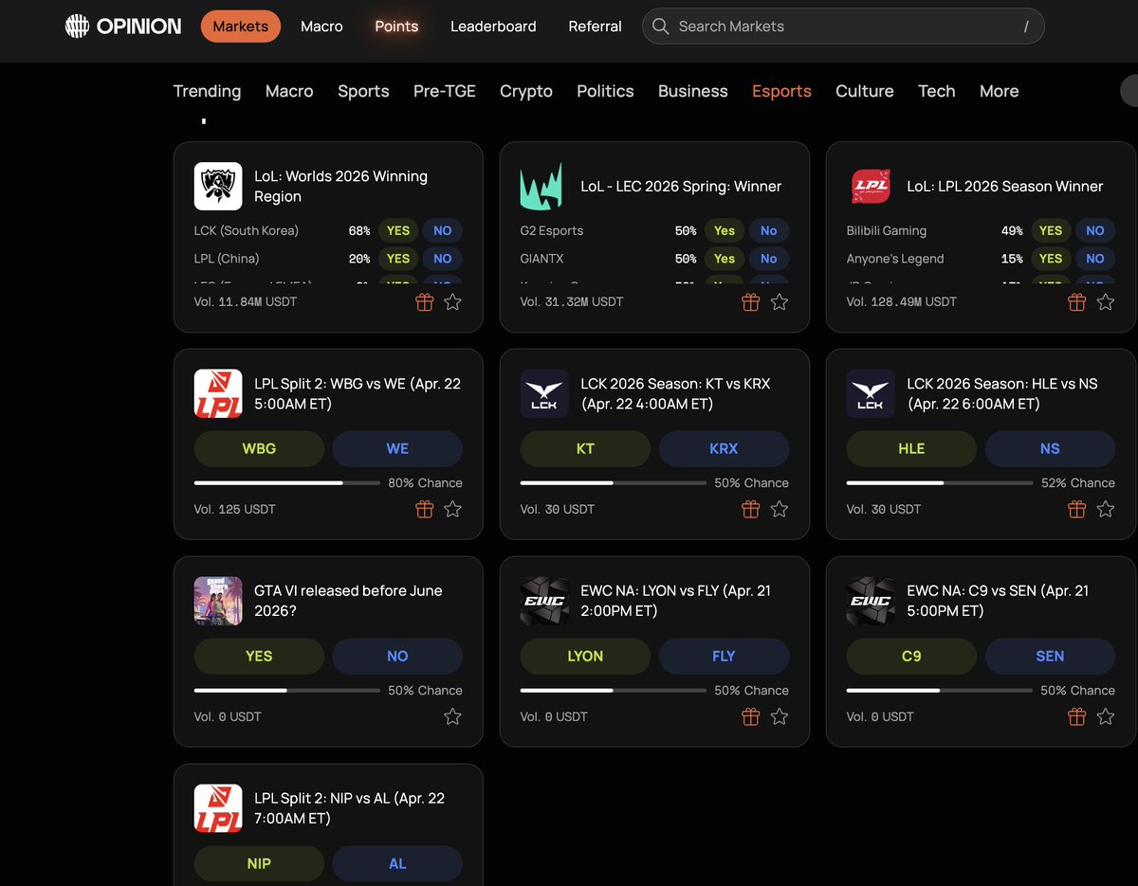Click the Worlds 2026 trophy logo thumbnail

[x=218, y=186]
